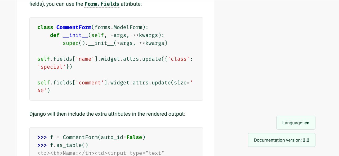Viewport: 339px width, 156px height.
Task: Click the forms.ModelForm base class text
Action: coord(120,27)
